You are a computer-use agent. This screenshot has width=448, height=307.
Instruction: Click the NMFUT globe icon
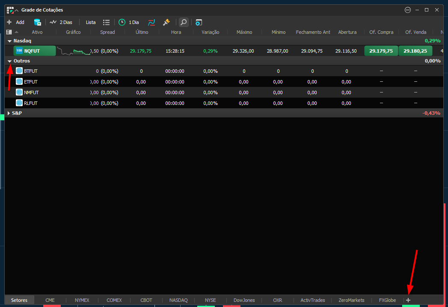[19, 92]
